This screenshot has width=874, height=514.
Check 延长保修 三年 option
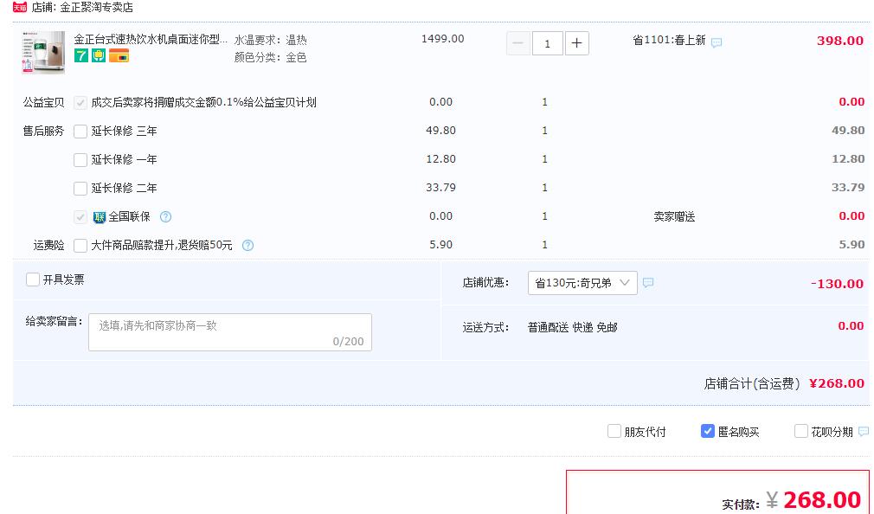click(80, 131)
